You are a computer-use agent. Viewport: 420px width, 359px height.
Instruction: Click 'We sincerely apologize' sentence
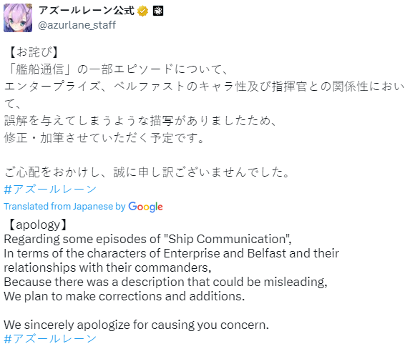pos(137,325)
